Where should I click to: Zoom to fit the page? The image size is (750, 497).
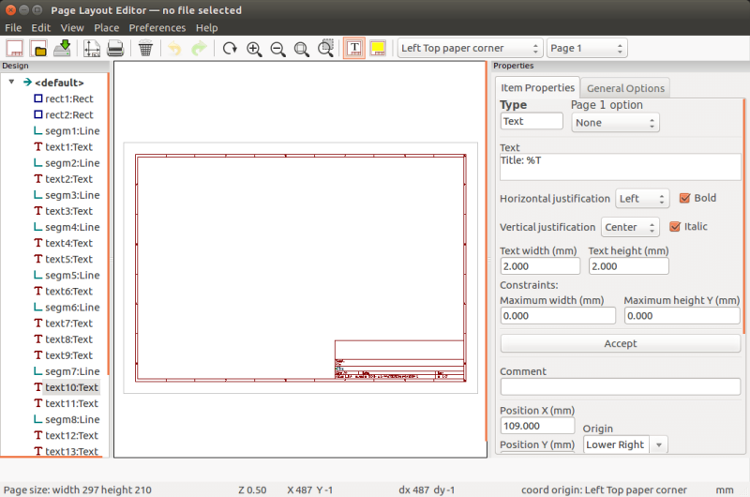(x=301, y=49)
